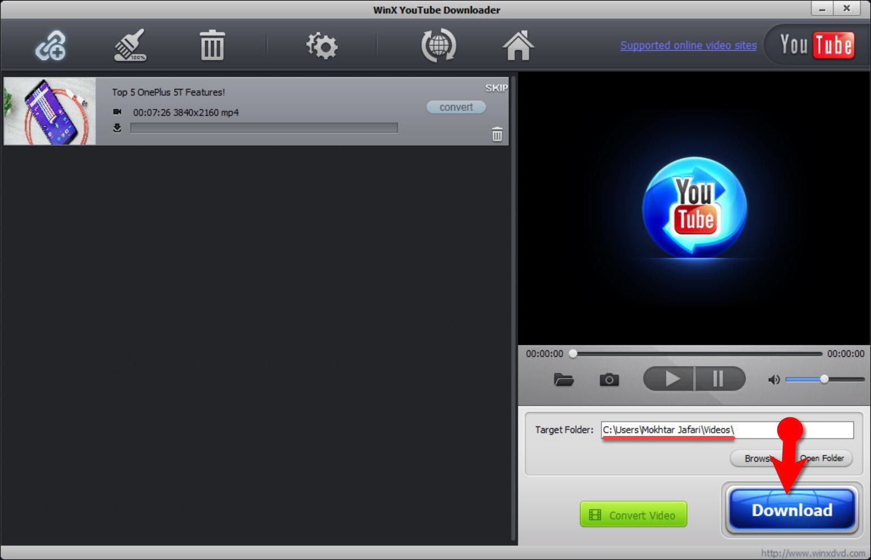871x560 pixels.
Task: Pause the video preview
Action: point(720,378)
